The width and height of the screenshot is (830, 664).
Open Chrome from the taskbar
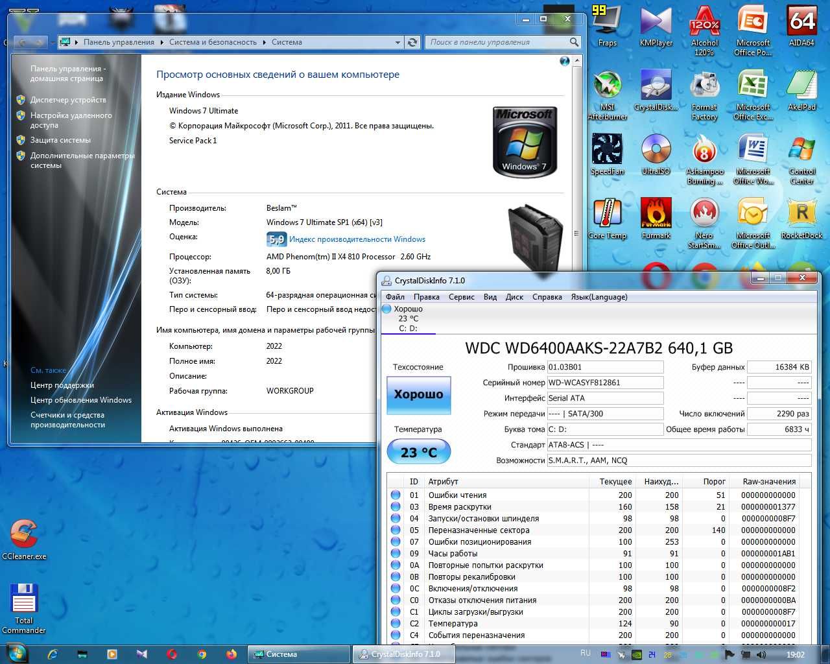click(x=202, y=654)
